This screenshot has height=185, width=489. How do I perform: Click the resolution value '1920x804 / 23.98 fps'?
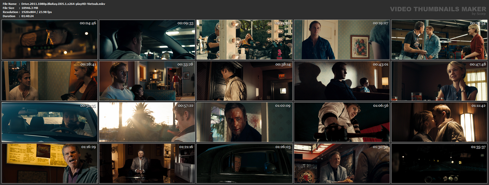coord(37,12)
